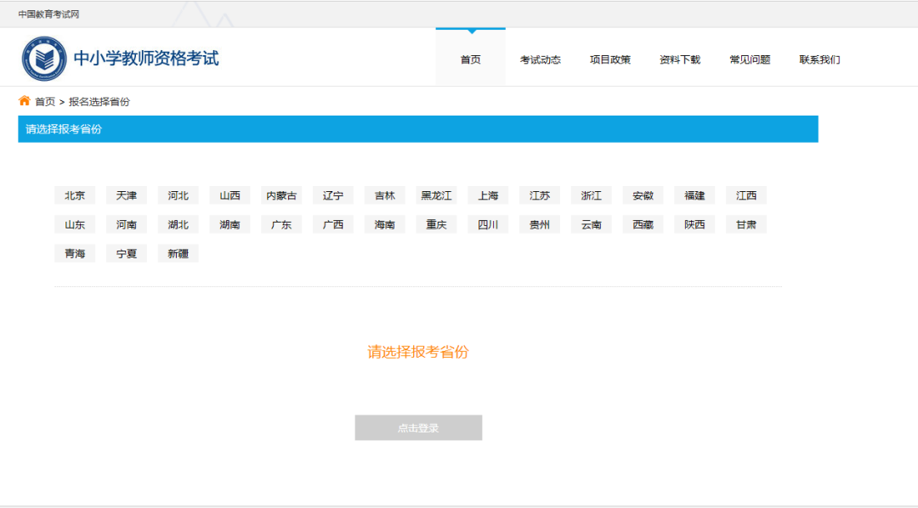Screen dimensions: 918x508
Task: Select 黑龙江 as exam province
Action: (436, 195)
